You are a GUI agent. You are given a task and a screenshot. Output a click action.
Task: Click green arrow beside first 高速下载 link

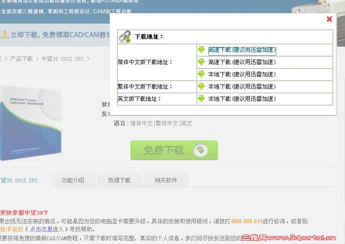coord(201,50)
